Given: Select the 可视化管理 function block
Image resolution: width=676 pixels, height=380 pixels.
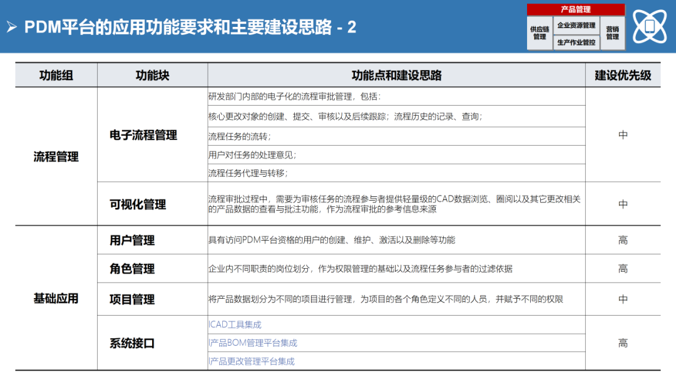Looking at the screenshot, I should coord(138,204).
